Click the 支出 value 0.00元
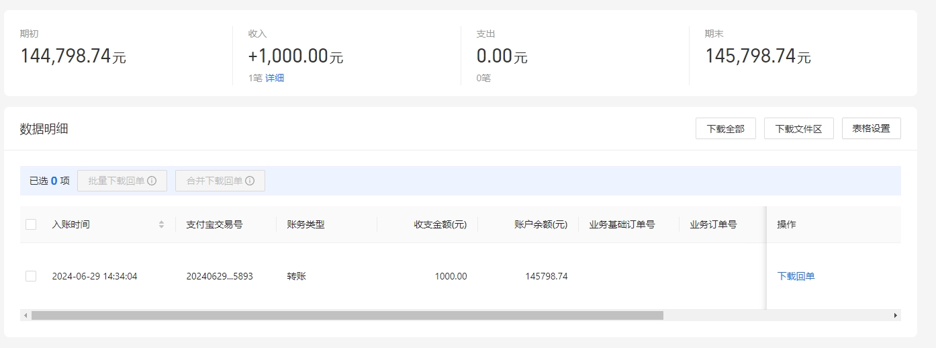The height and width of the screenshot is (348, 936). coord(502,56)
